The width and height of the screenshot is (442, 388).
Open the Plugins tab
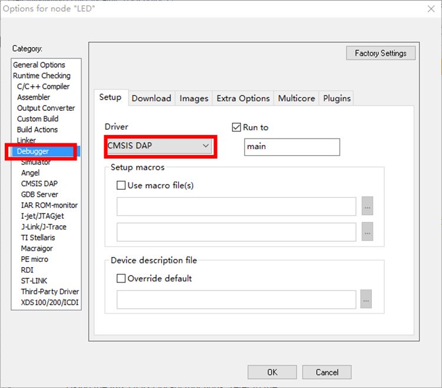click(337, 98)
